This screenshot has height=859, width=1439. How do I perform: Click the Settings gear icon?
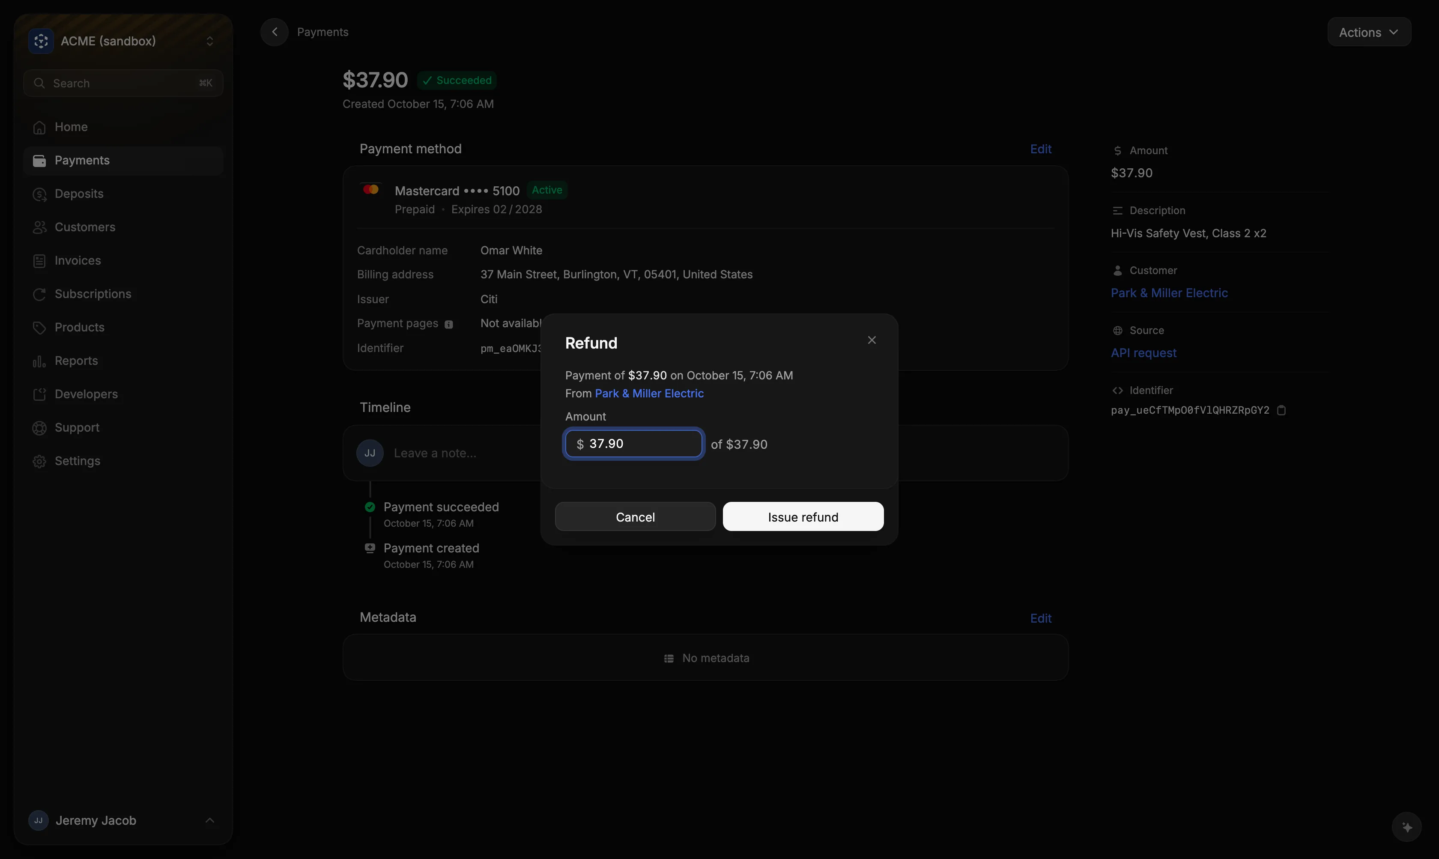pyautogui.click(x=39, y=461)
